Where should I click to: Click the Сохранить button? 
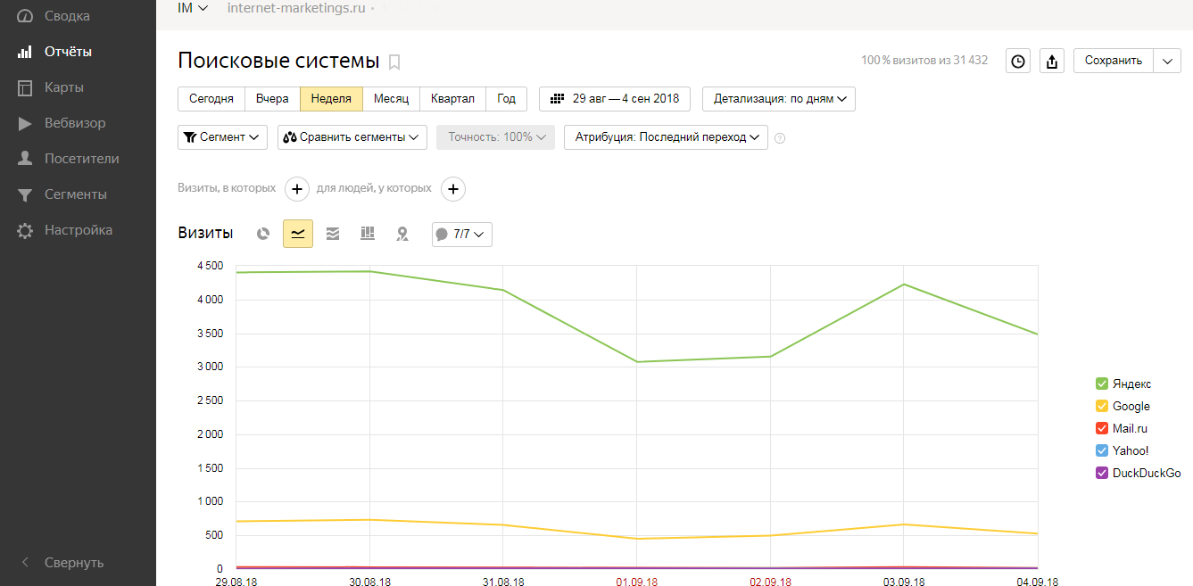coord(1113,61)
